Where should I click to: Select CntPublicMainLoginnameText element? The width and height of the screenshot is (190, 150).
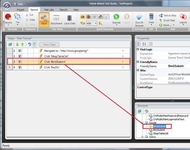[169, 119]
